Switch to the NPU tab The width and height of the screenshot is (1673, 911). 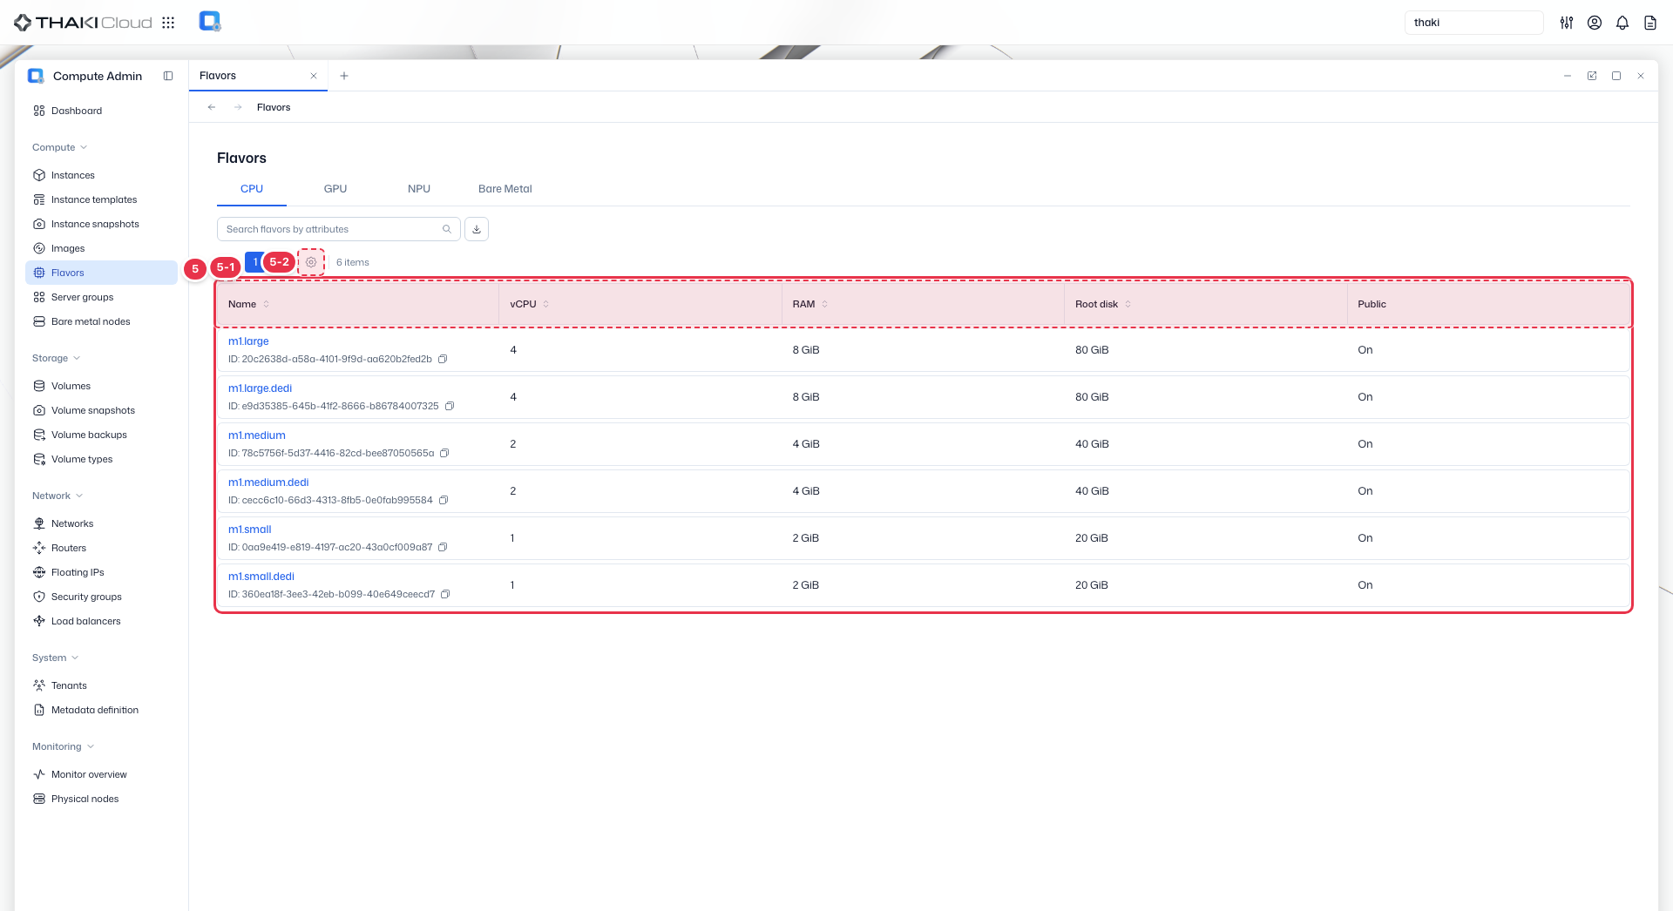coord(419,189)
